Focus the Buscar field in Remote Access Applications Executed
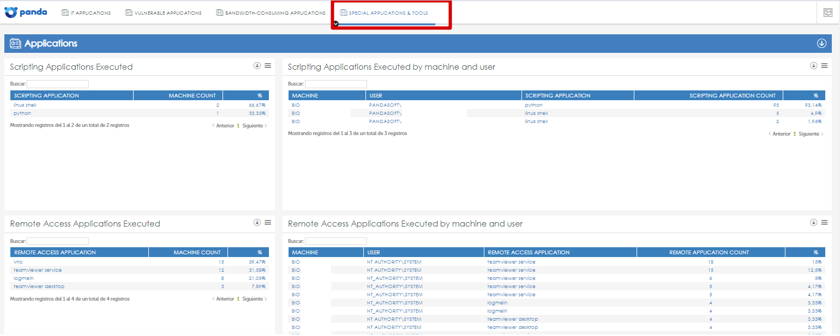The height and width of the screenshot is (336, 840). [58, 241]
